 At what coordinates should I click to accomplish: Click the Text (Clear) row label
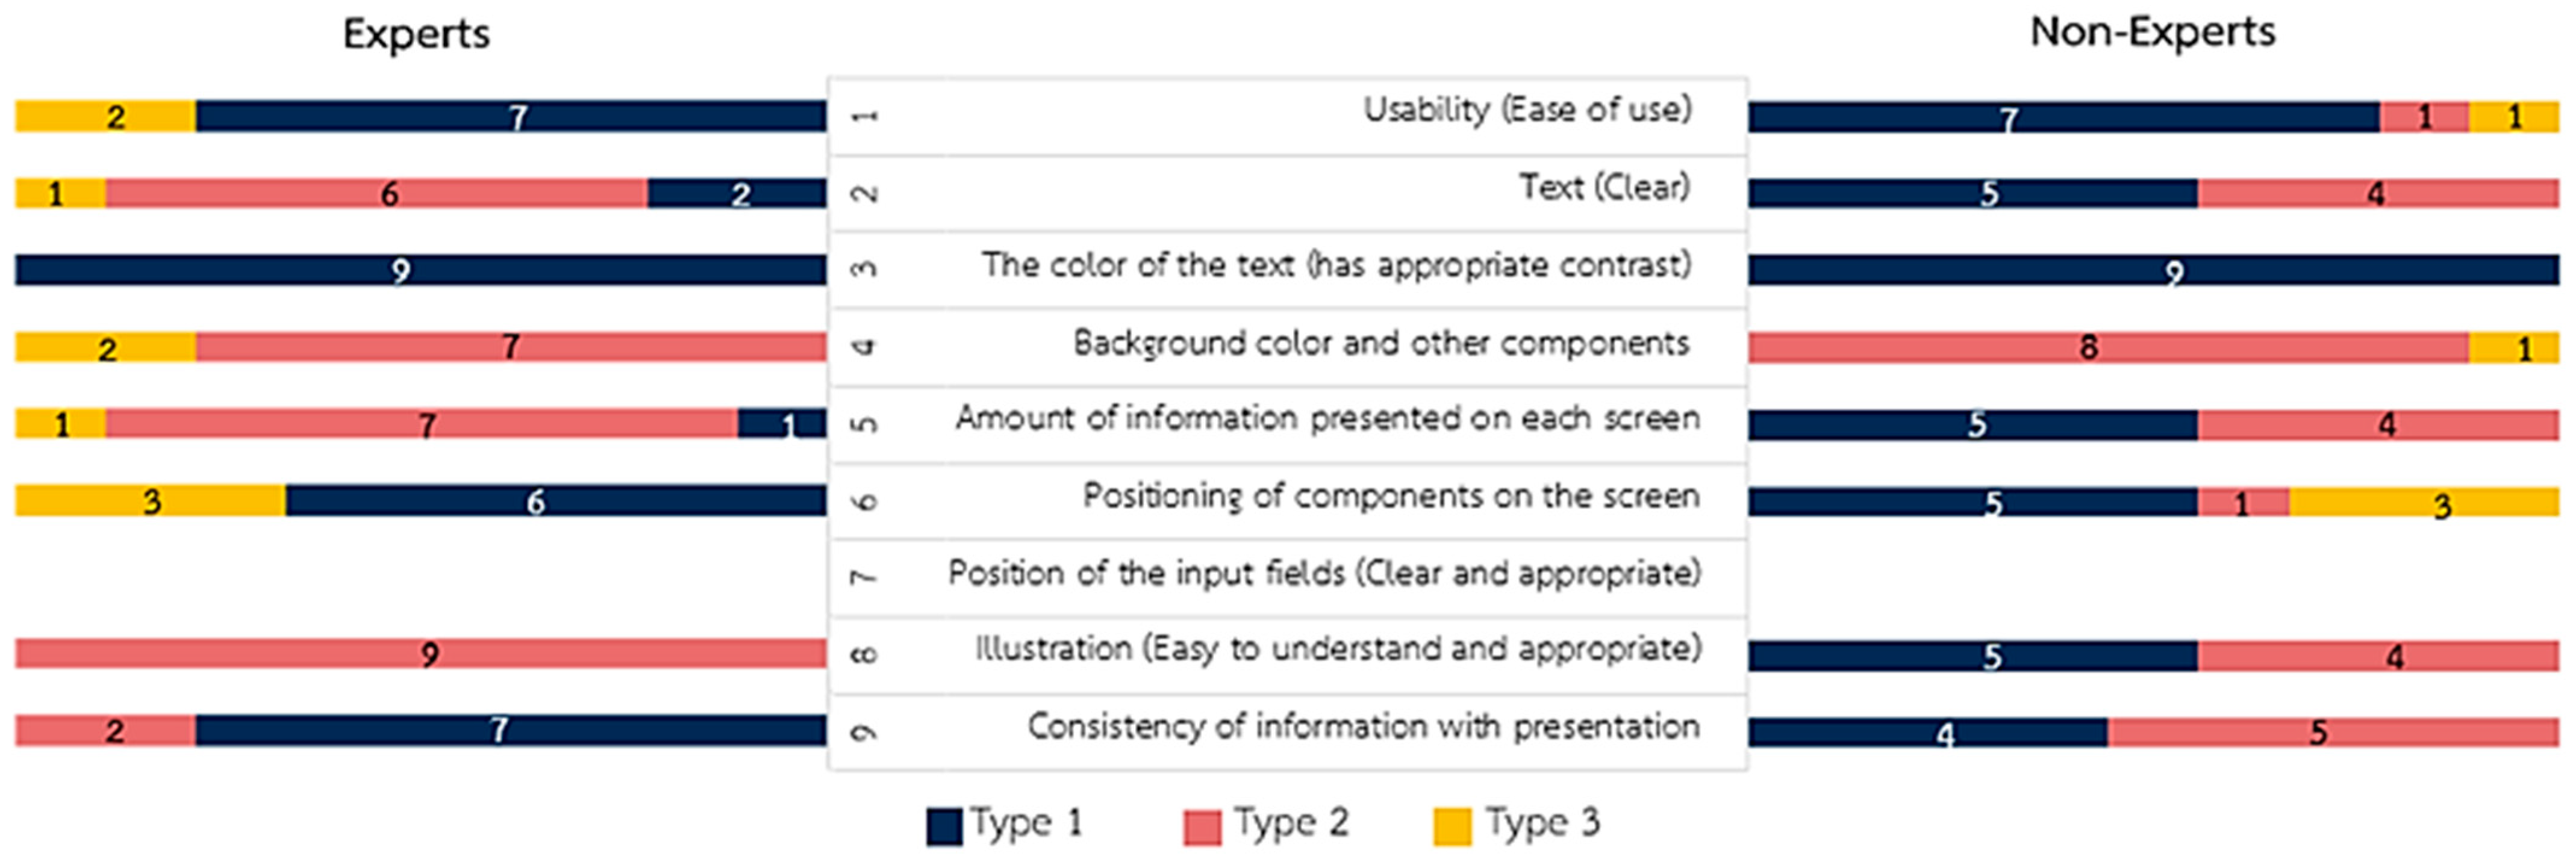click(1604, 187)
